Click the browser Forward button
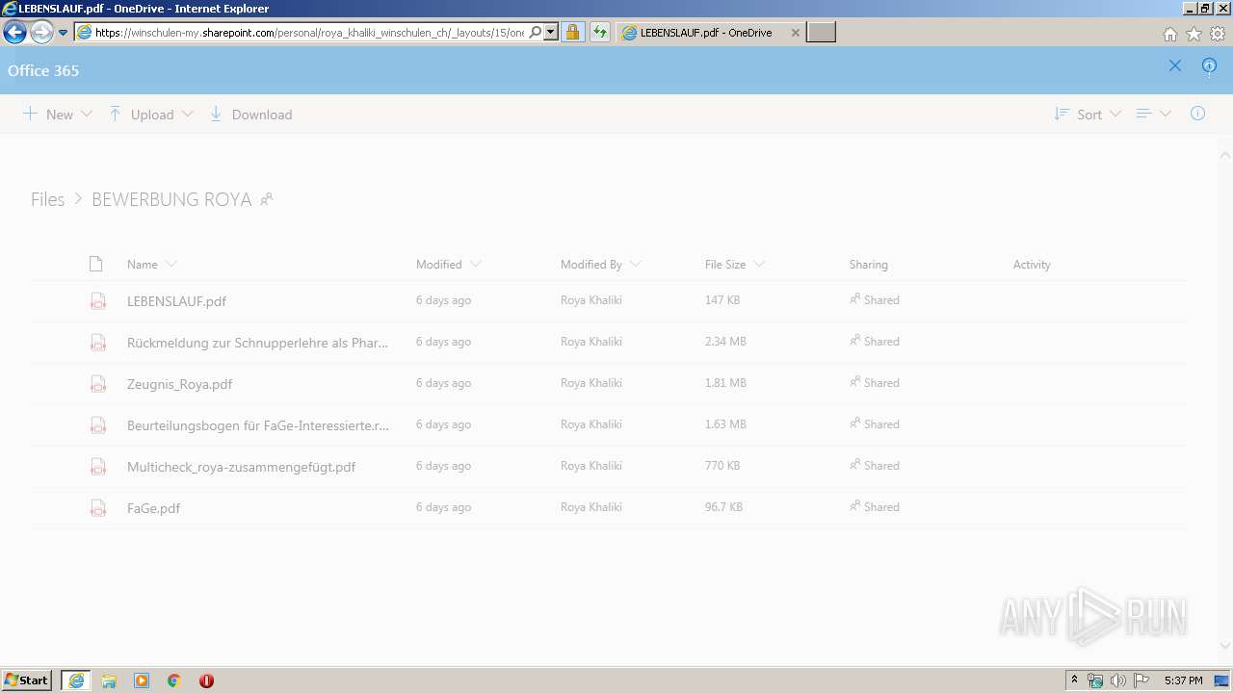Viewport: 1233px width, 693px height. point(40,33)
